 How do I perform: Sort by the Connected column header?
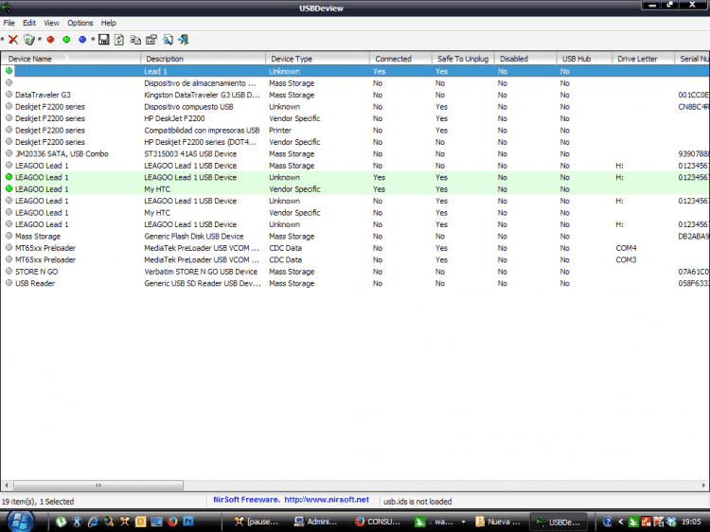pos(400,59)
